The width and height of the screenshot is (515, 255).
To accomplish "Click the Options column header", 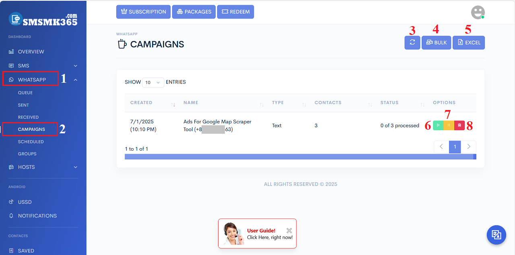I will [x=444, y=103].
